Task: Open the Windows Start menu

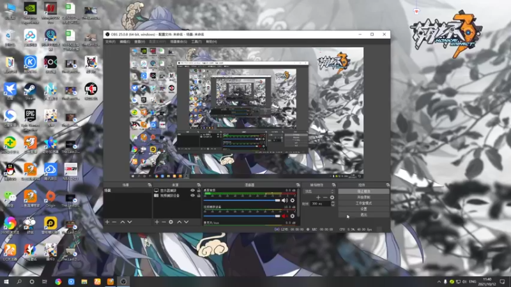Action: pos(6,281)
